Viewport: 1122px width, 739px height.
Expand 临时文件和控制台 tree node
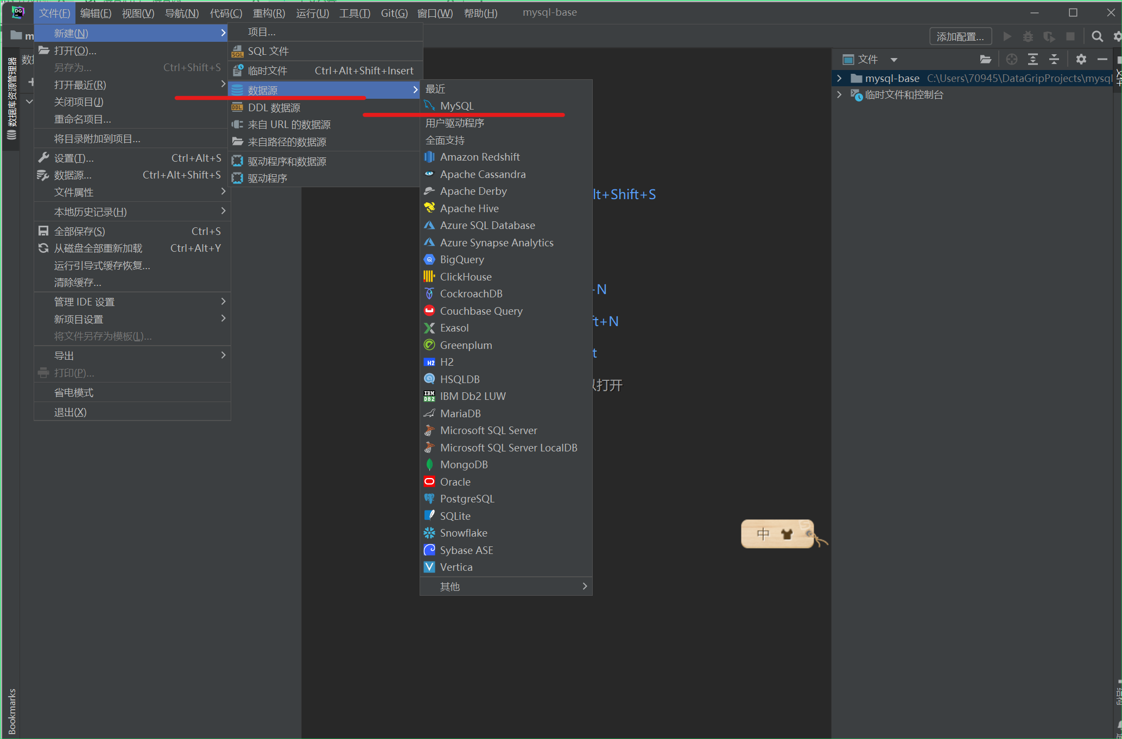pos(839,94)
